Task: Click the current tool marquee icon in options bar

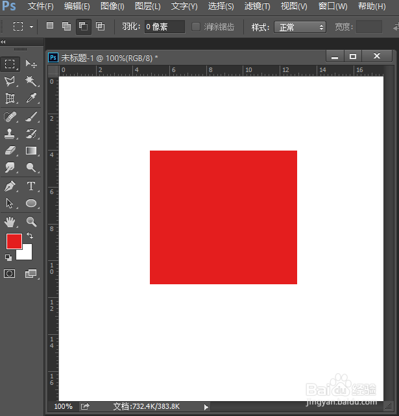Action: click(18, 26)
